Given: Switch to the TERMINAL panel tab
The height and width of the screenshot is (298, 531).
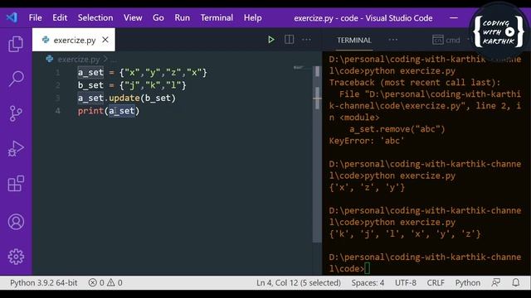Looking at the screenshot, I should [x=354, y=40].
